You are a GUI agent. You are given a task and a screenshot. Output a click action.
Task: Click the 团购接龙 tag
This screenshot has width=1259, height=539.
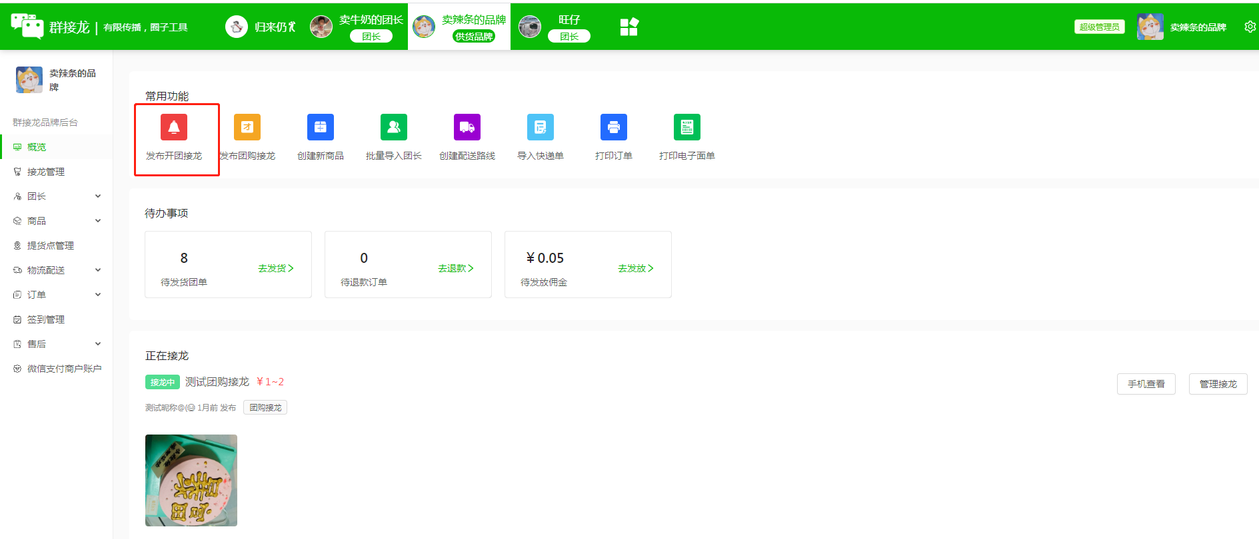[x=265, y=407]
